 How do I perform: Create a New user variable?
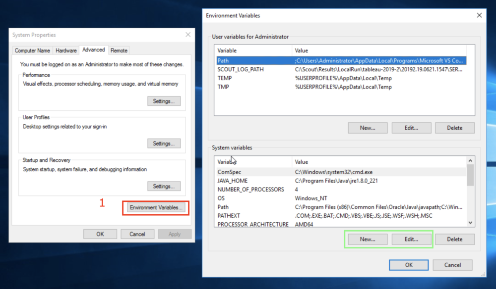[x=368, y=128]
